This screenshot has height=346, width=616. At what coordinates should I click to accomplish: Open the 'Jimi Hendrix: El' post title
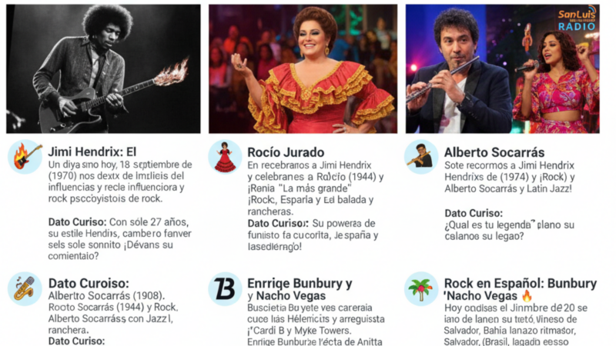coord(92,151)
